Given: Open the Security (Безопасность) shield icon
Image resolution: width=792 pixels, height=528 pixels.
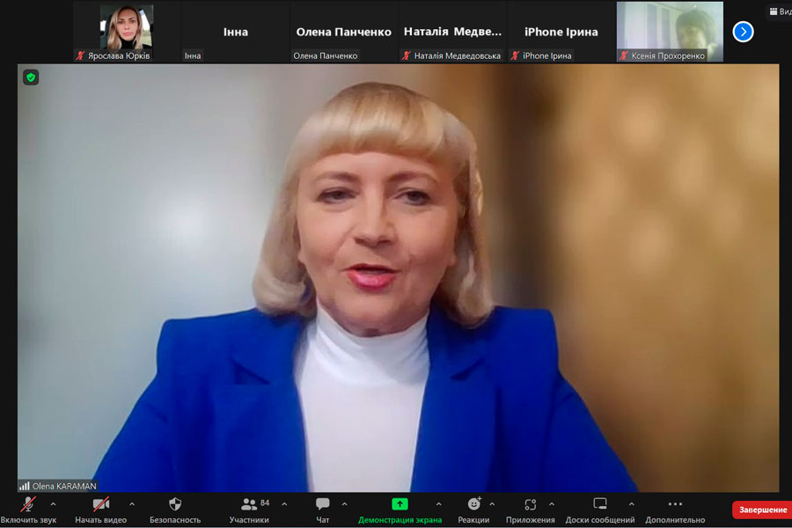Looking at the screenshot, I should click(174, 505).
